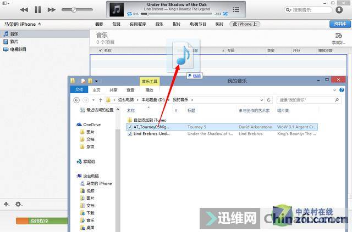The height and width of the screenshot is (232, 352).
Task: Sort files by 标题 column
Action: [x=191, y=110]
